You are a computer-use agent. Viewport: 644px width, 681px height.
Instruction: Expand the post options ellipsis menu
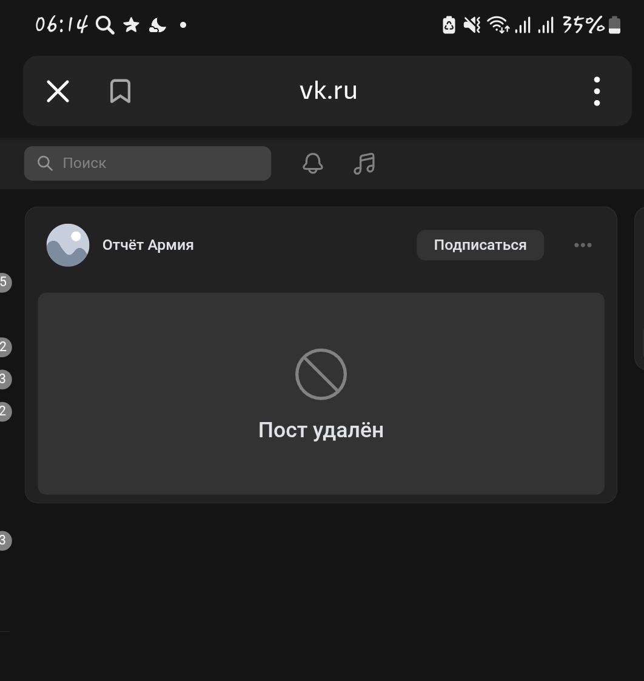tap(583, 245)
